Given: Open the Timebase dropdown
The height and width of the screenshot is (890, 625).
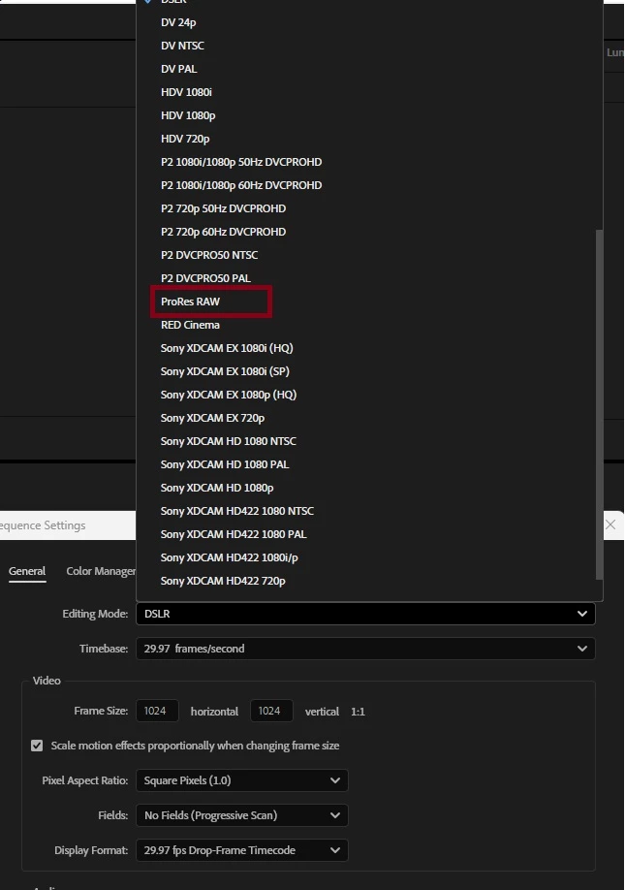Looking at the screenshot, I should [366, 649].
